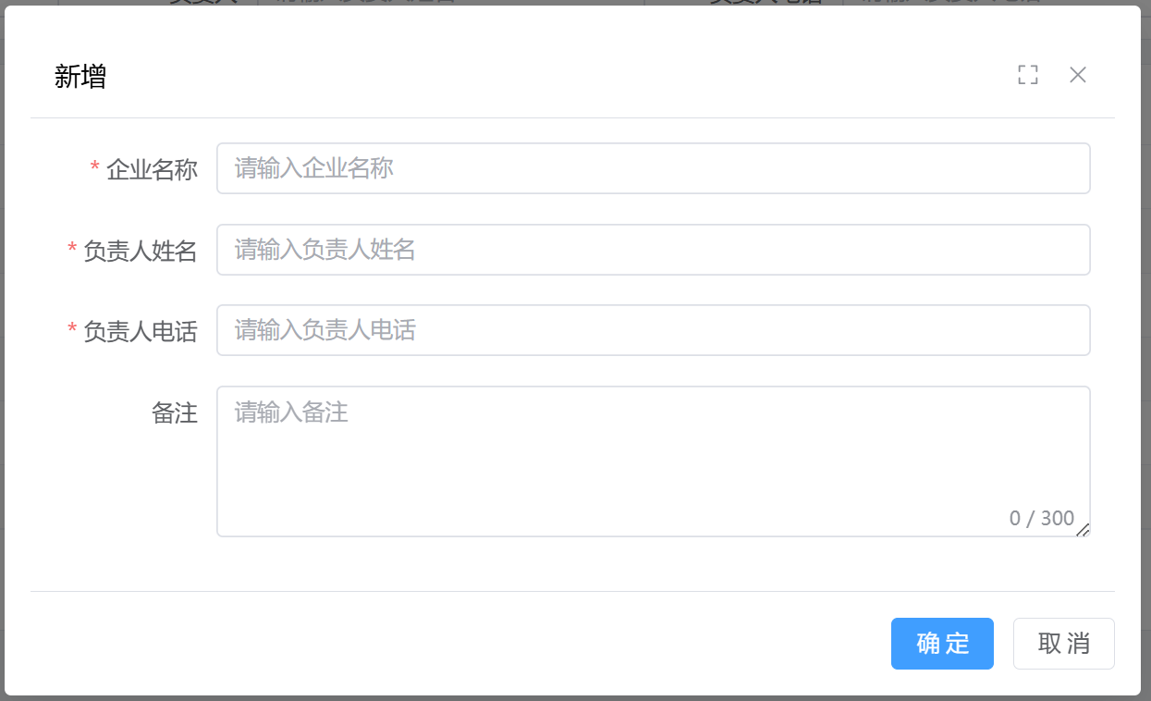Viewport: 1151px width, 701px height.
Task: Click the 负责人姓名 field label
Action: (x=141, y=251)
